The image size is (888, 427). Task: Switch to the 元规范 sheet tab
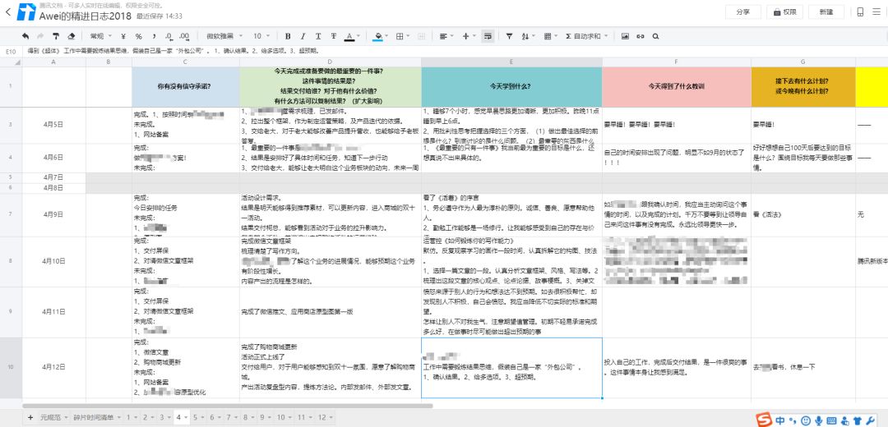click(50, 417)
